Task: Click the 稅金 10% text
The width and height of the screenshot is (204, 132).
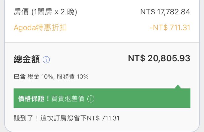Action: pos(41,77)
